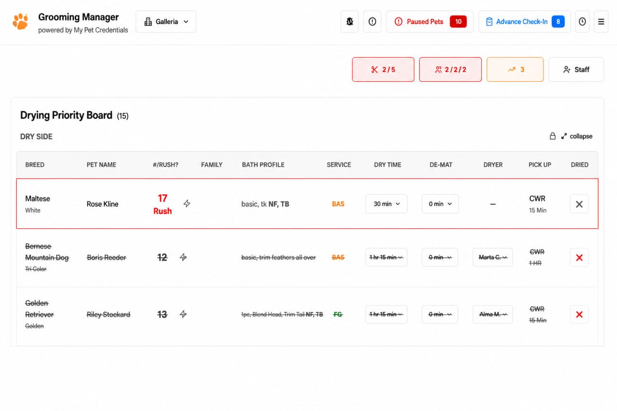This screenshot has width=617, height=411.
Task: Select pet name Rose Kline
Action: (x=102, y=204)
